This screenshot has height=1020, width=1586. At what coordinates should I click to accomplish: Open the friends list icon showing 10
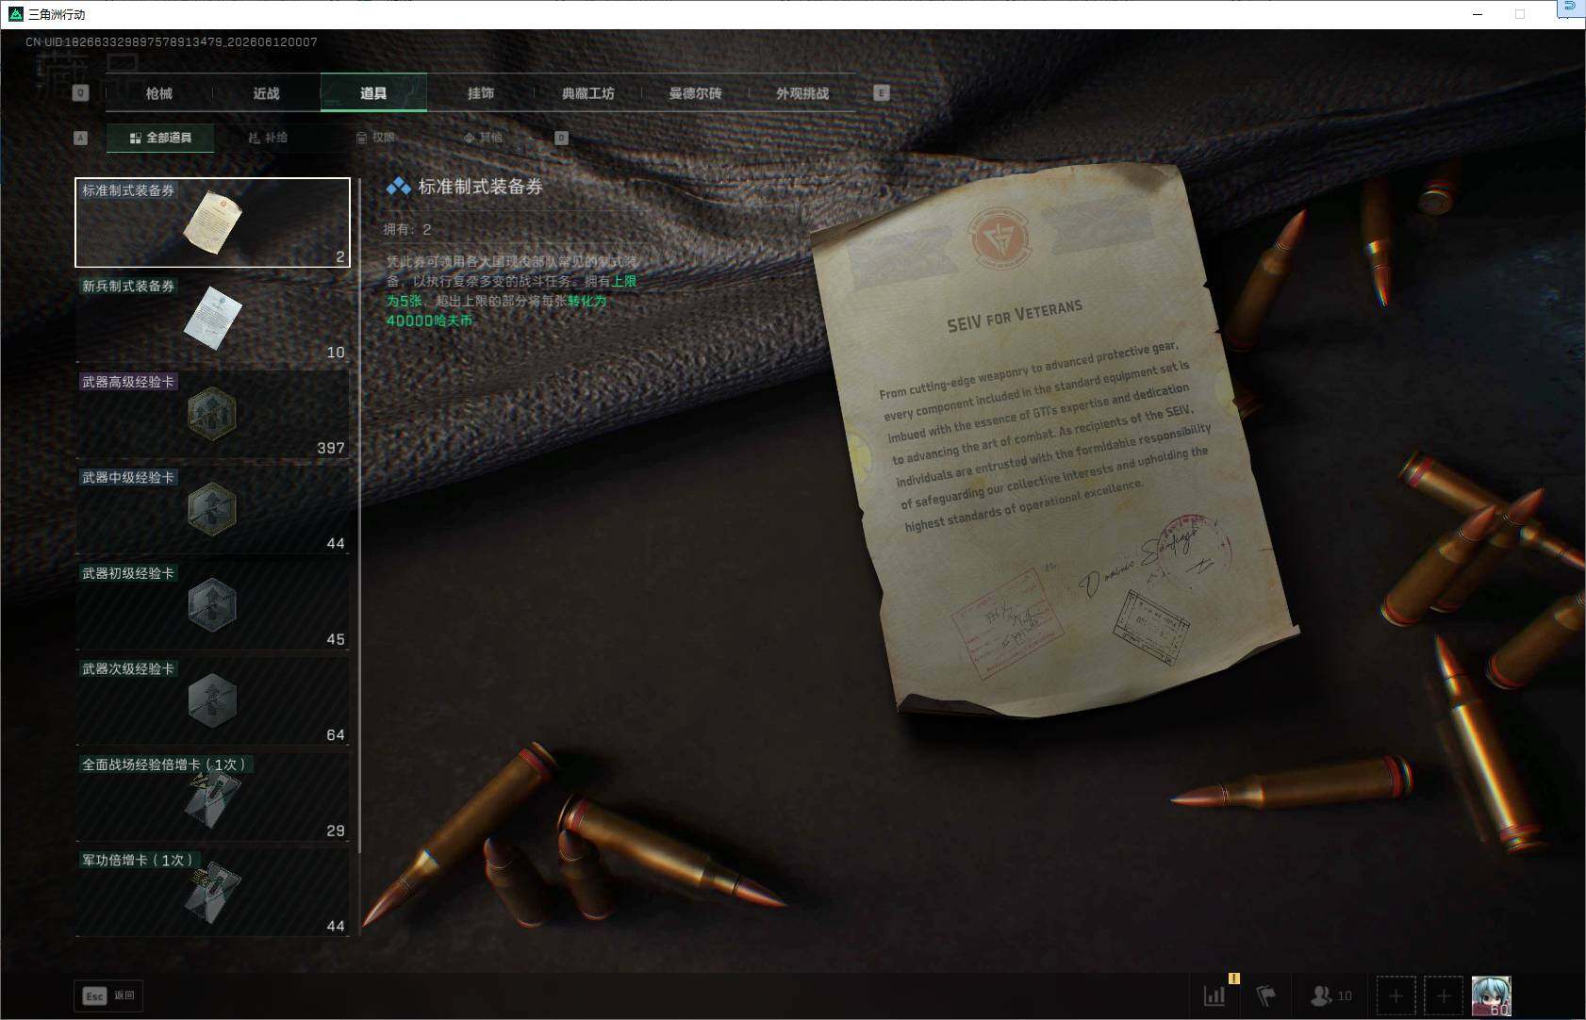click(1331, 995)
